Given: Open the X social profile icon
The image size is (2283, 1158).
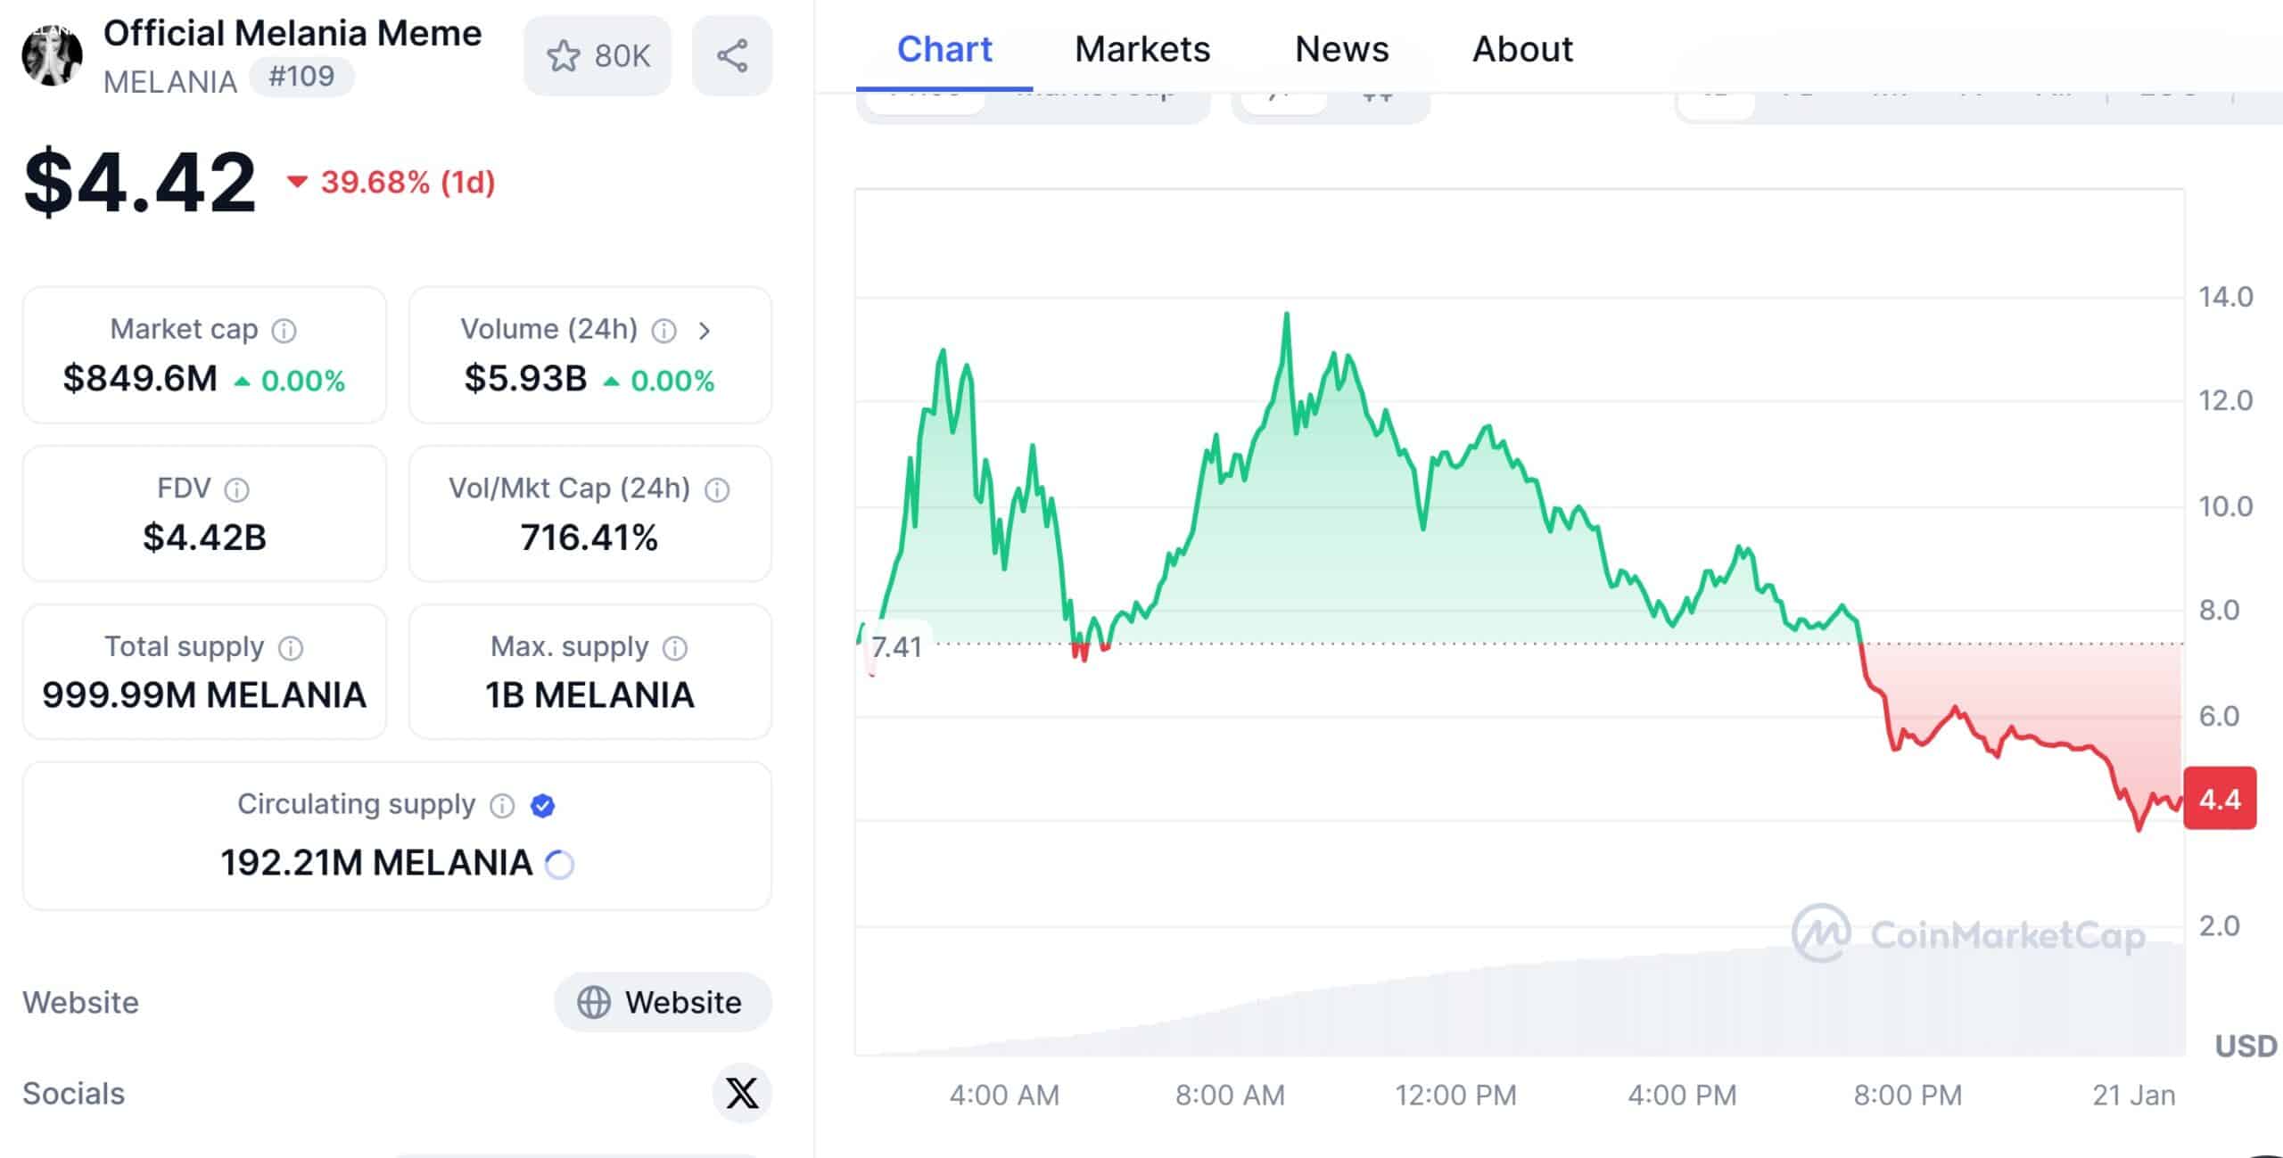Looking at the screenshot, I should [x=741, y=1093].
